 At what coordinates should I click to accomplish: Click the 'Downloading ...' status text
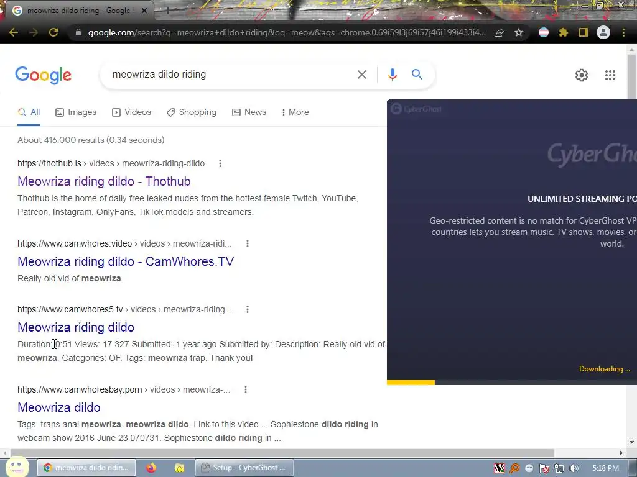(x=605, y=369)
